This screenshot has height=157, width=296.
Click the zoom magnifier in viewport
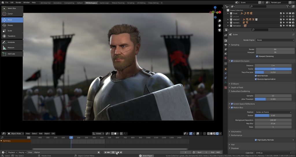(219, 21)
